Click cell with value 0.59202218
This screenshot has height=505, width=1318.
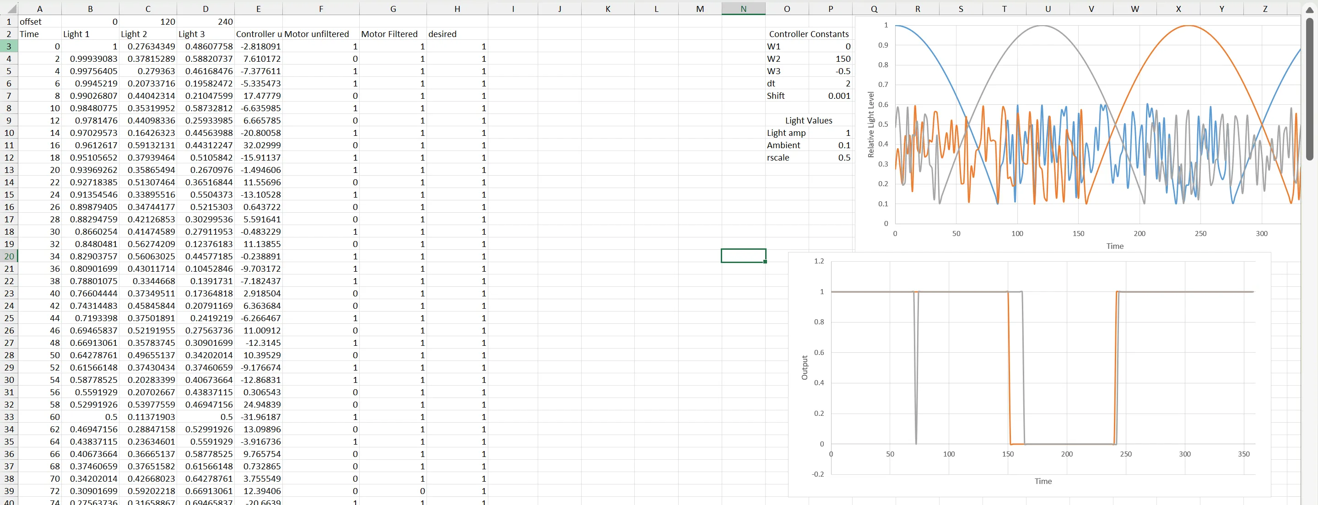click(x=148, y=491)
